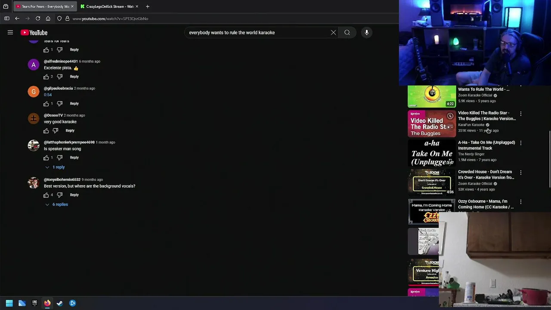Image resolution: width=551 pixels, height=310 pixels.
Task: Select the browser address bar URL
Action: click(x=110, y=19)
